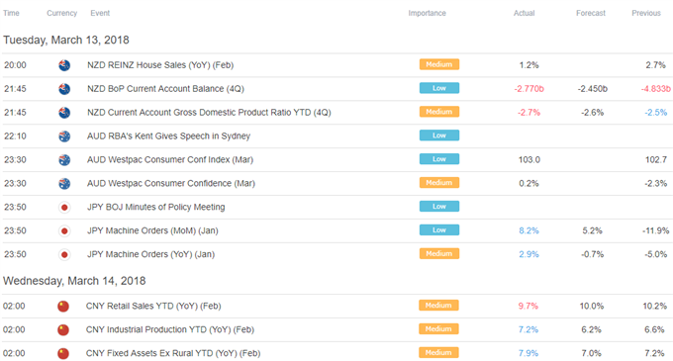Click Low importance badge for BoP Current Account
The image size is (673, 361).
[x=439, y=88]
